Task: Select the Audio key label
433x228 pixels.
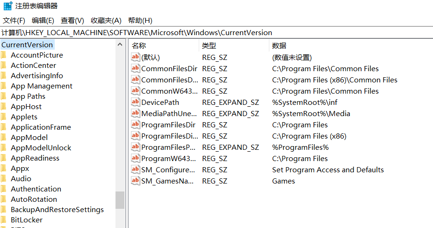Action: (x=21, y=178)
